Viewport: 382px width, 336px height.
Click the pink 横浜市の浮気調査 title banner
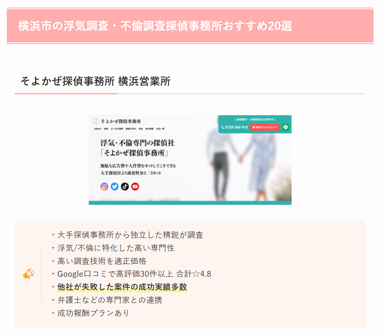pos(190,26)
